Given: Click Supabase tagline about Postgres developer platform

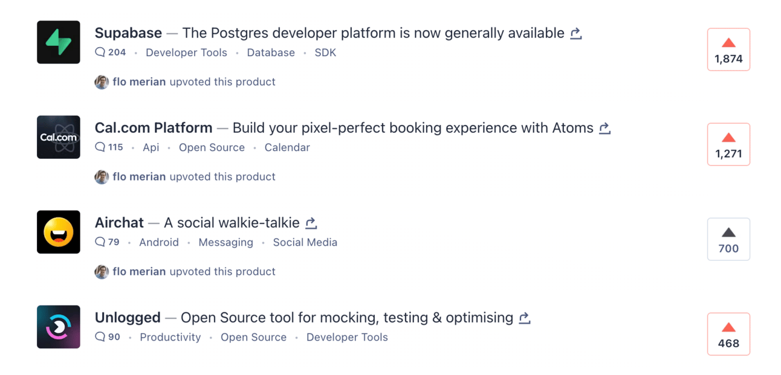Looking at the screenshot, I should point(374,33).
